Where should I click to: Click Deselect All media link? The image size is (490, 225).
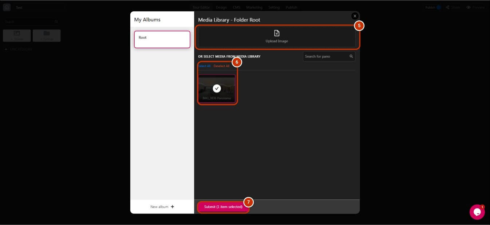click(221, 66)
